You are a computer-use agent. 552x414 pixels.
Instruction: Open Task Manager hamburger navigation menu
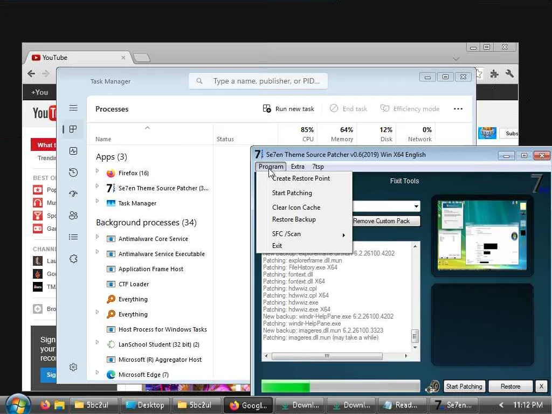pos(73,108)
